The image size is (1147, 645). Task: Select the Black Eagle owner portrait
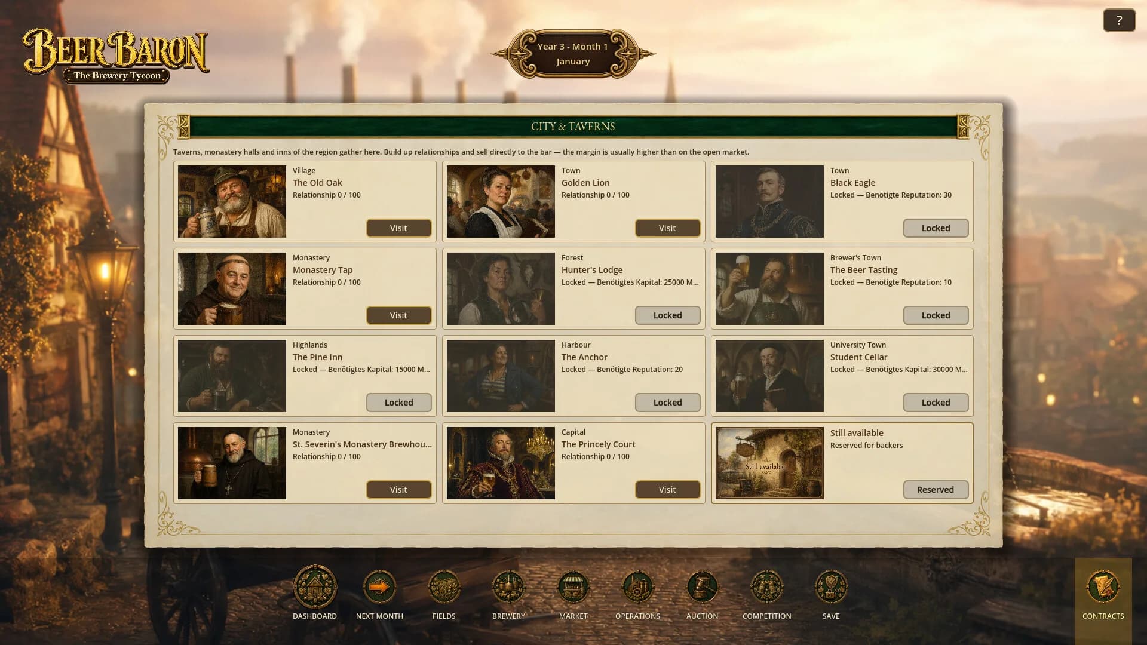tap(769, 201)
